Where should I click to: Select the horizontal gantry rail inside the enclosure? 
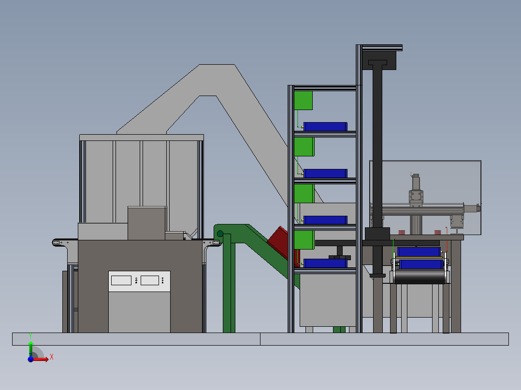pos(418,210)
